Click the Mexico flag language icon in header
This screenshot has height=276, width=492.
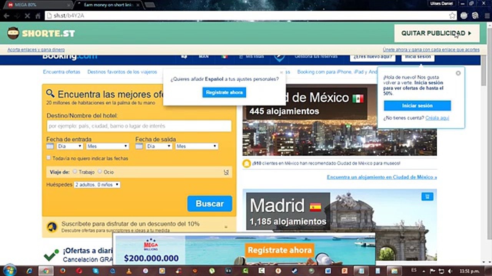224,56
